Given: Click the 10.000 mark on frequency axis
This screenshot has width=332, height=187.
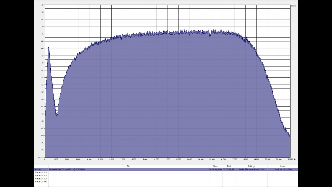Looking at the screenshot, I should [x=156, y=160].
